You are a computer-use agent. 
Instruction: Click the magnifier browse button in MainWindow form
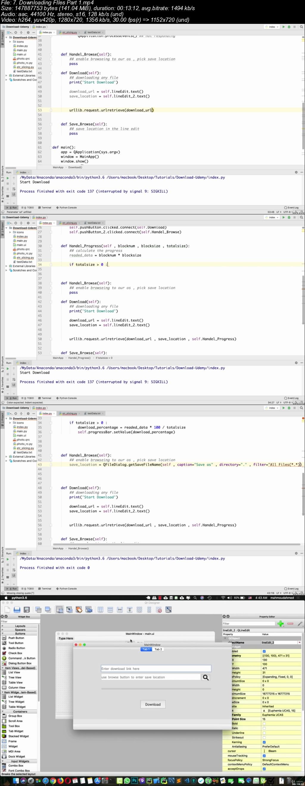(206, 678)
